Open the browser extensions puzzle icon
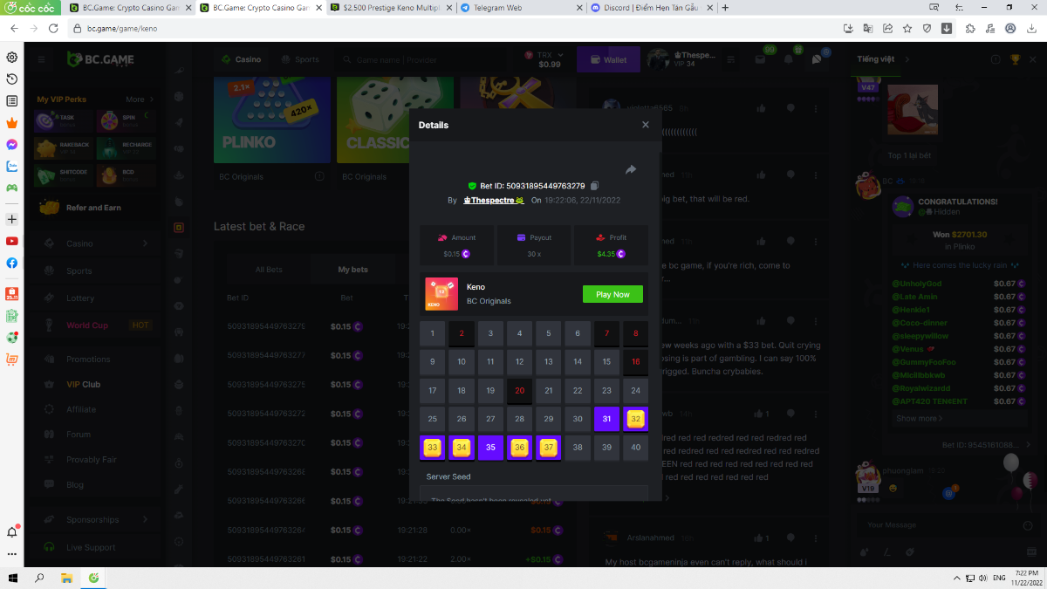 click(970, 28)
